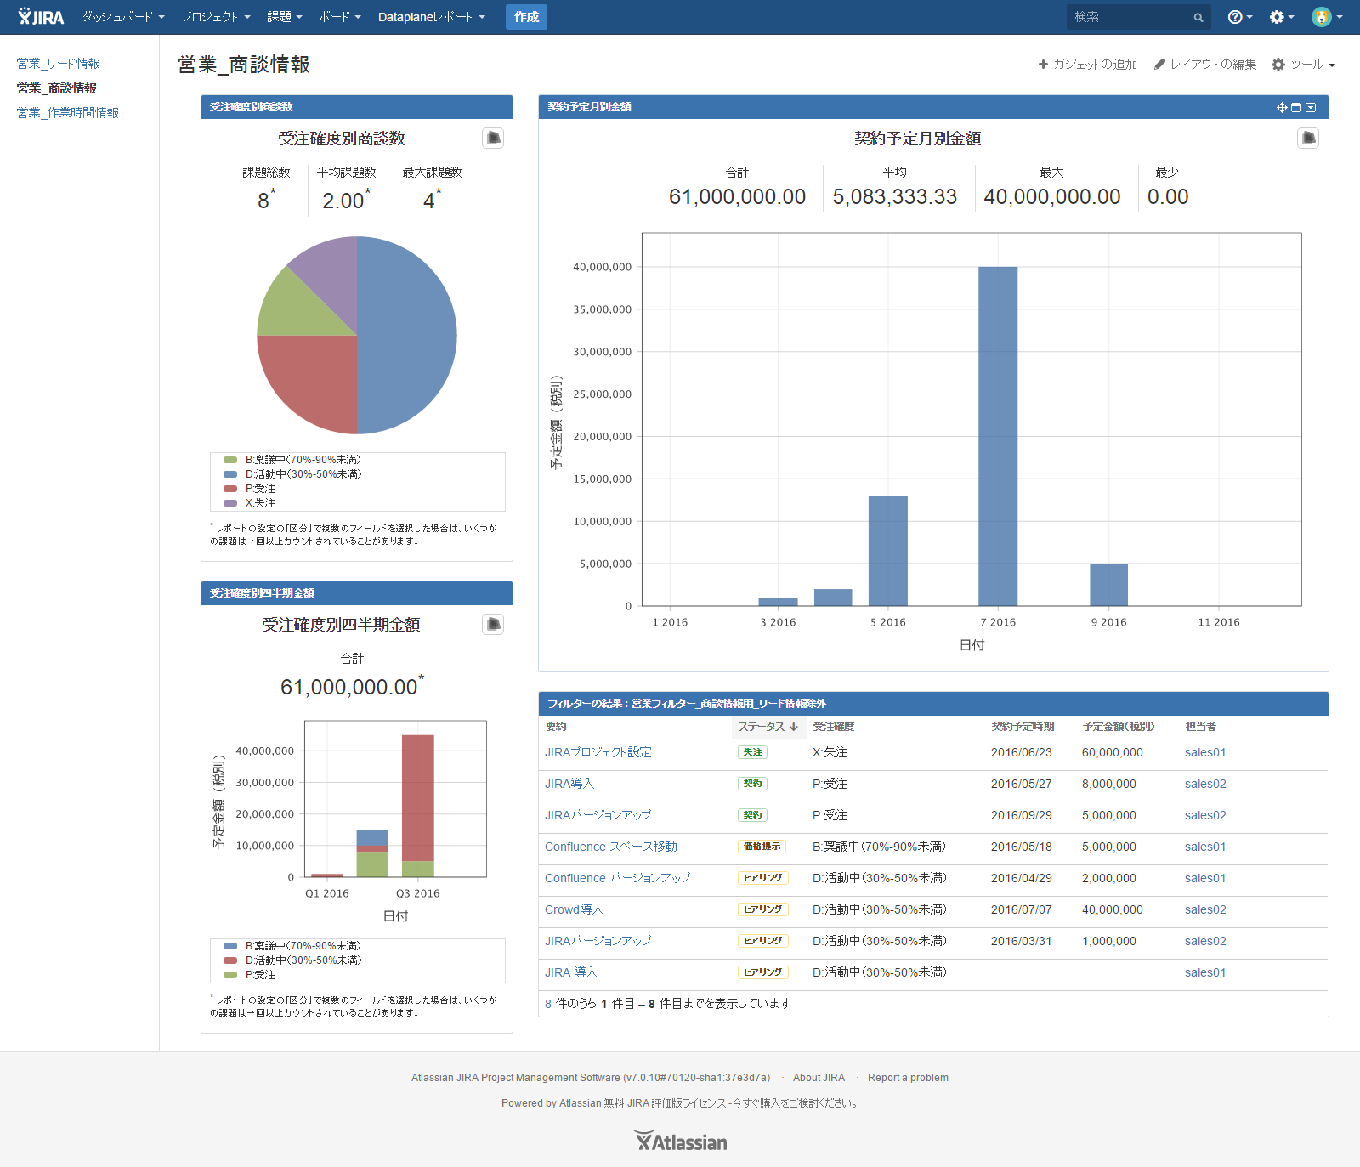Screen dimensions: 1360x1167
Task: Switch to 営業_作業時間情報 dashboard tab
Action: tap(68, 113)
